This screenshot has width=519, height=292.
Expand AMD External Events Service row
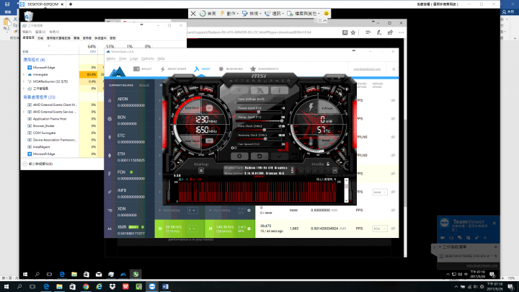pyautogui.click(x=24, y=112)
